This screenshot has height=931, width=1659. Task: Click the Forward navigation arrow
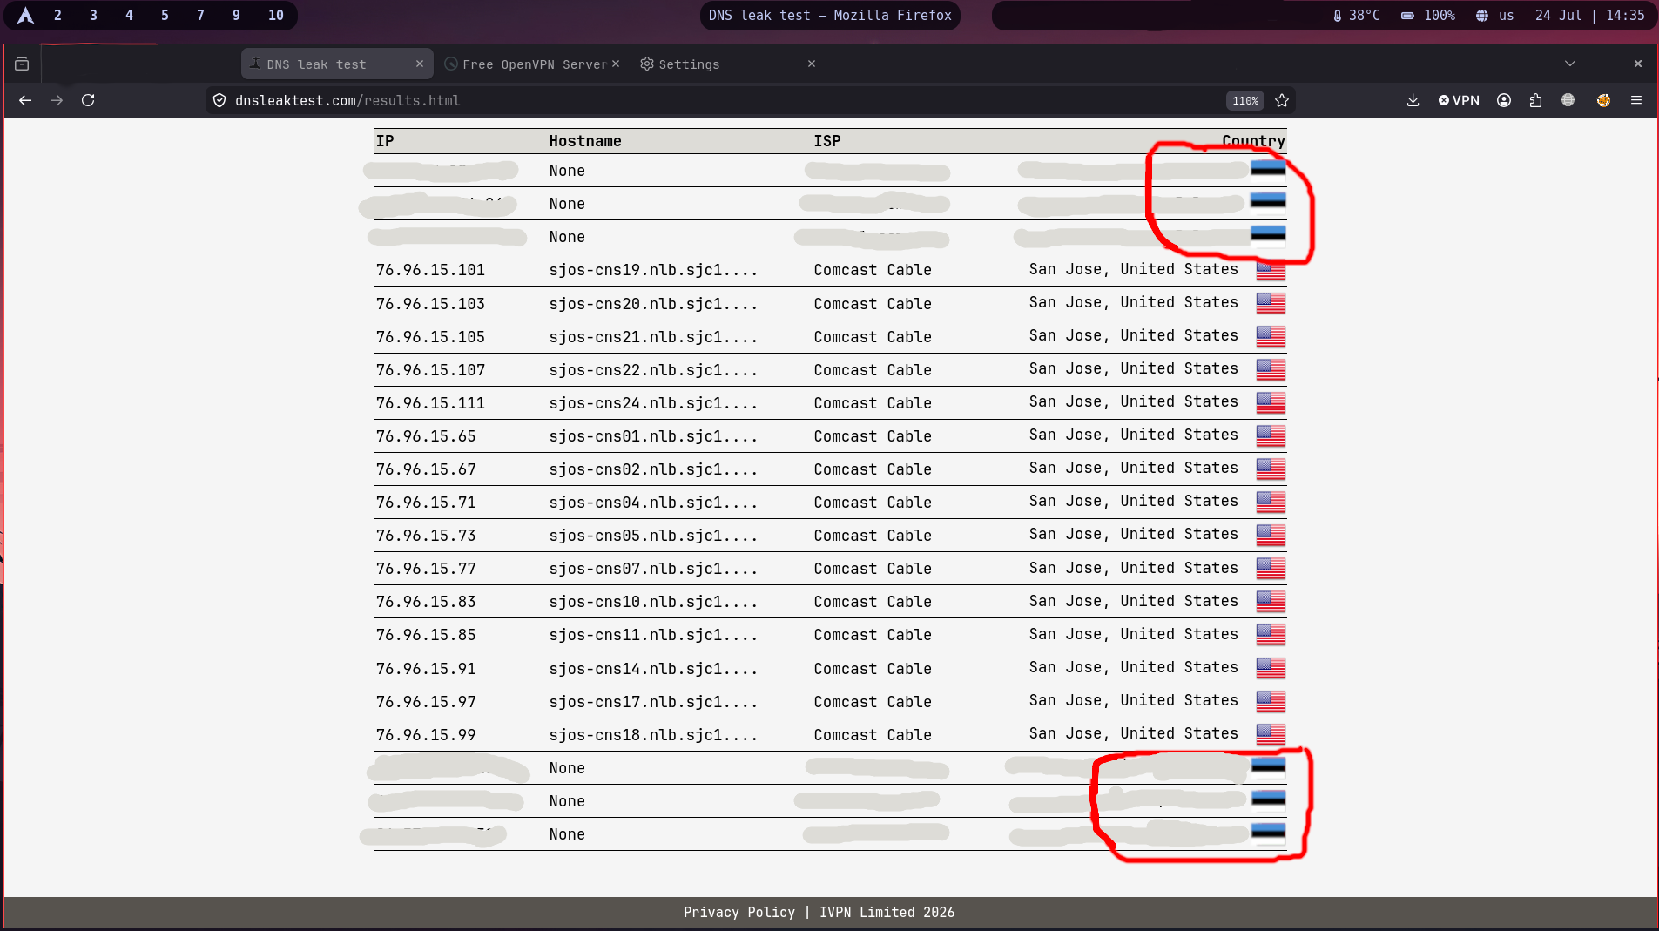(57, 100)
